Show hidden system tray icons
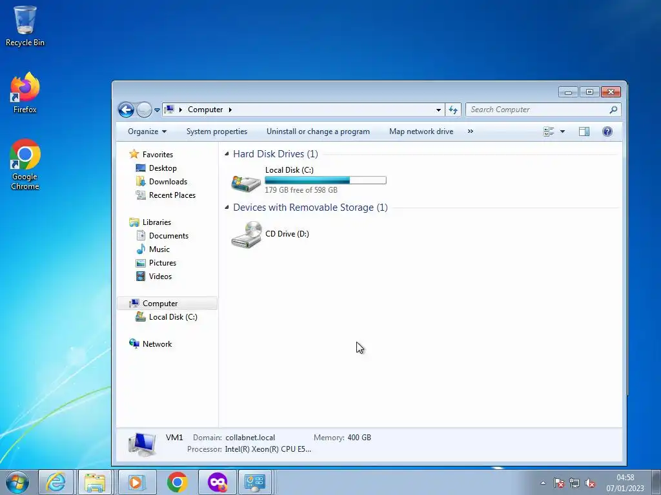The image size is (661, 495). click(543, 483)
